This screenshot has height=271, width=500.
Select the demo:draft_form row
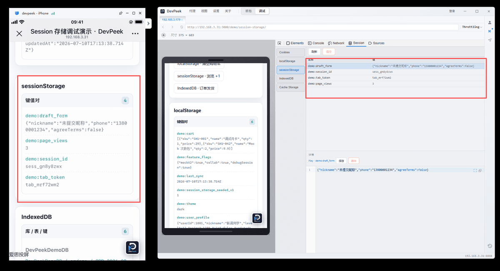pyautogui.click(x=396, y=66)
